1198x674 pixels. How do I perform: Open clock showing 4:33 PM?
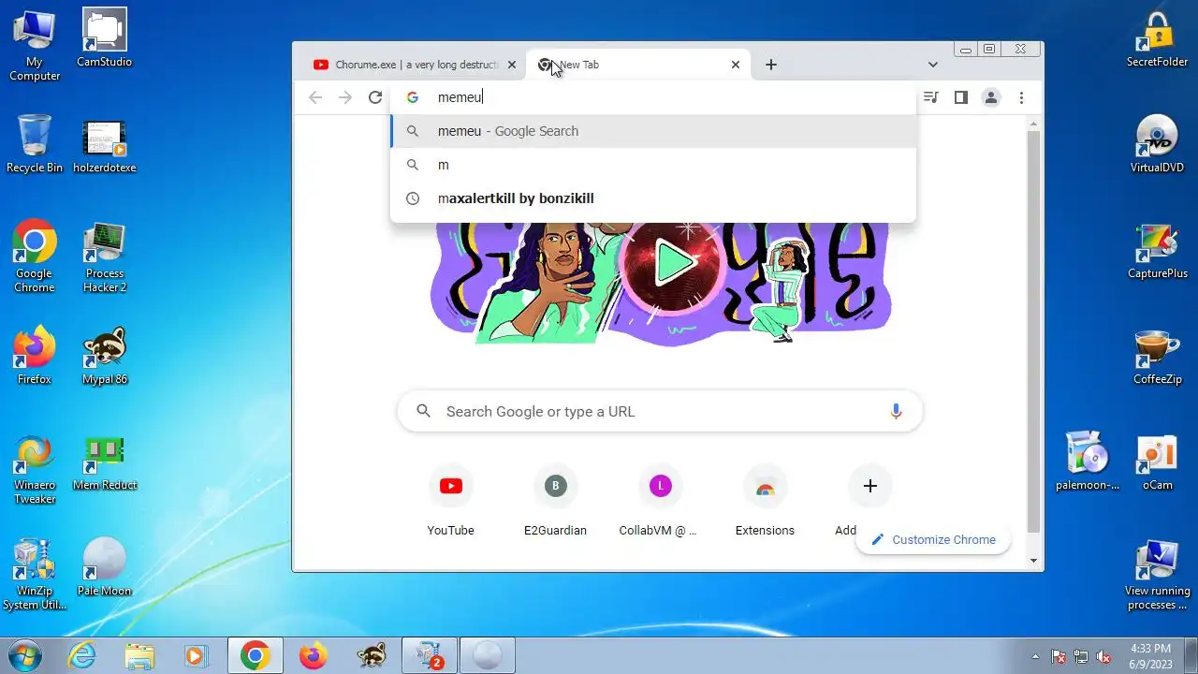[x=1150, y=656]
